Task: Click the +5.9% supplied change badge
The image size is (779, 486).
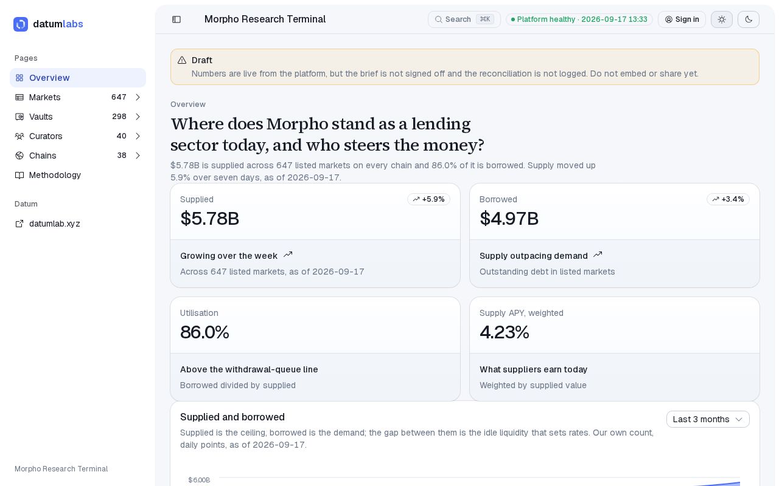Action: click(x=428, y=199)
